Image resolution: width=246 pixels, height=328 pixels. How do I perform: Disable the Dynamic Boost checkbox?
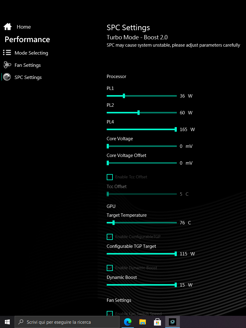tap(110, 268)
